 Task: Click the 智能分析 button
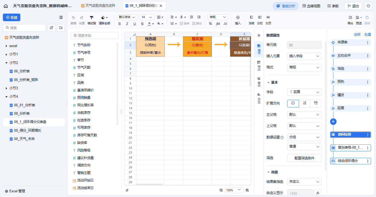point(286,6)
